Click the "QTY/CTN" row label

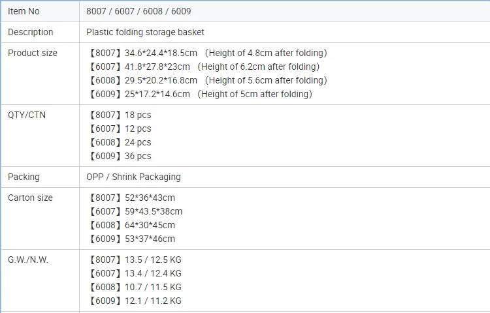pos(27,115)
